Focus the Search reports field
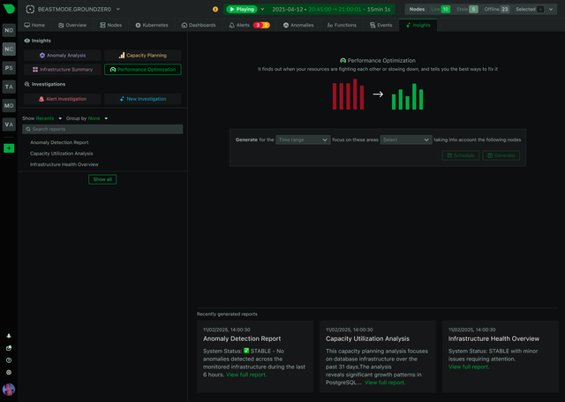 (x=102, y=129)
